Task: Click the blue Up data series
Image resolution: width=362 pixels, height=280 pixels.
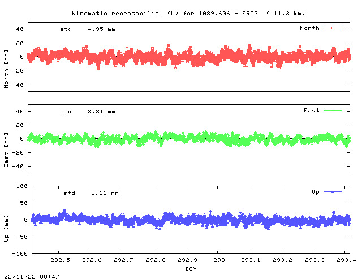Action: (191, 219)
